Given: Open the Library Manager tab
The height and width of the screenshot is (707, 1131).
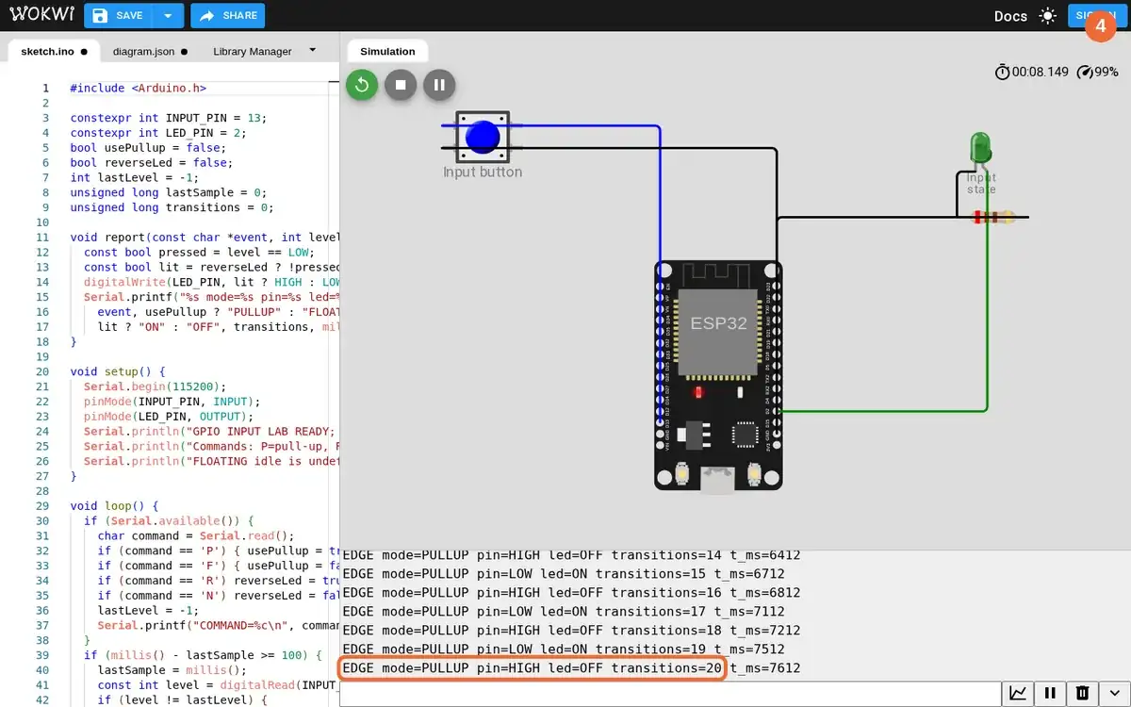Looking at the screenshot, I should coord(252,52).
